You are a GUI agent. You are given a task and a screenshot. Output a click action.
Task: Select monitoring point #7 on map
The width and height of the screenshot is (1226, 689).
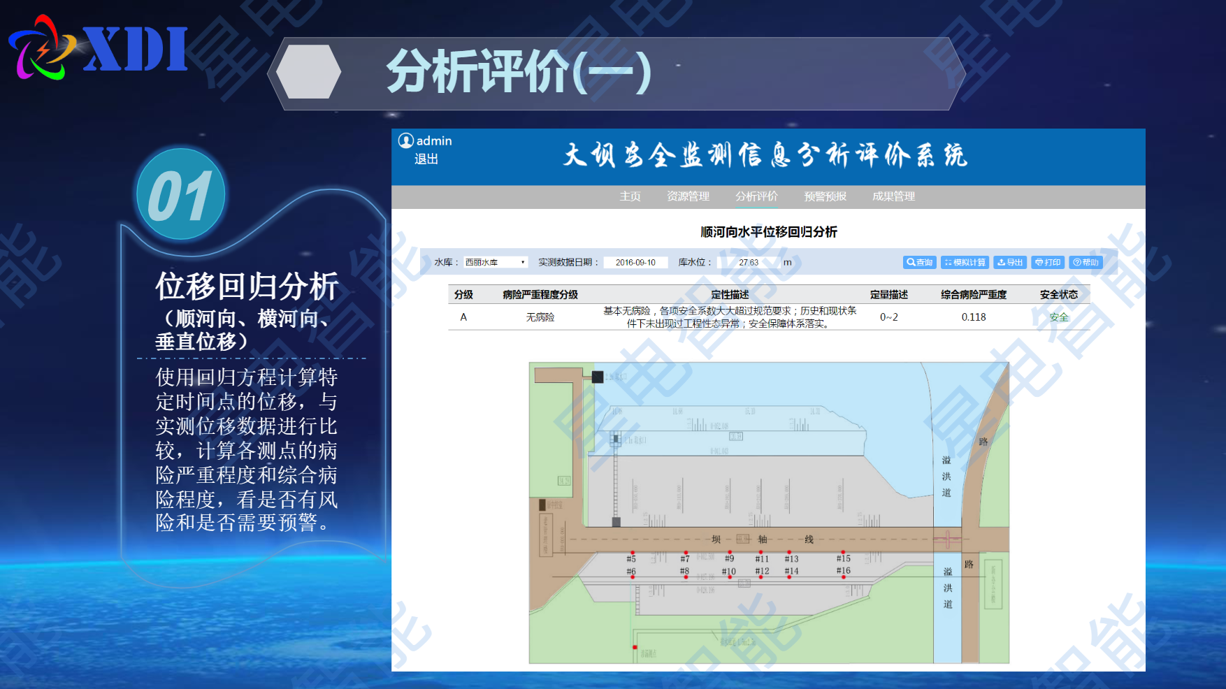[686, 553]
